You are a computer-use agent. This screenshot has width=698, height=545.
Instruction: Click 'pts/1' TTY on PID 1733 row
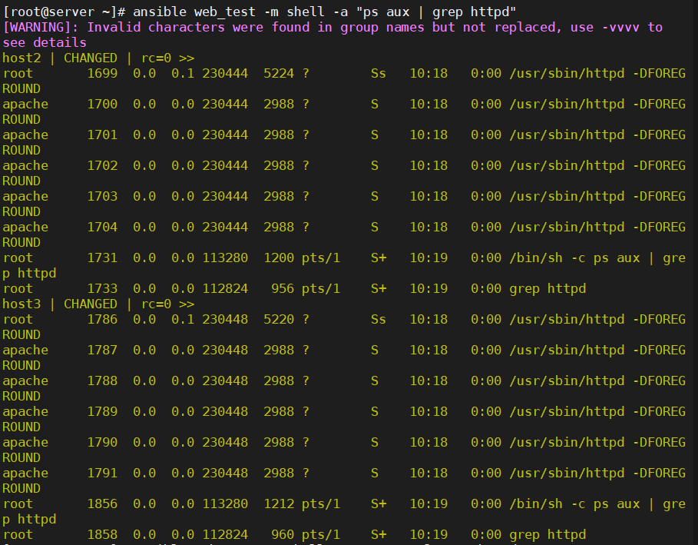pos(321,289)
